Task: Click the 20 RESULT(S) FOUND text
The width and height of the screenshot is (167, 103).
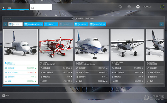Action: pos(86,19)
